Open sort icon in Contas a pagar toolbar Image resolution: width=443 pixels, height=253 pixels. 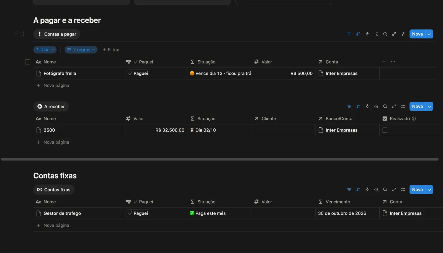pyautogui.click(x=358, y=34)
